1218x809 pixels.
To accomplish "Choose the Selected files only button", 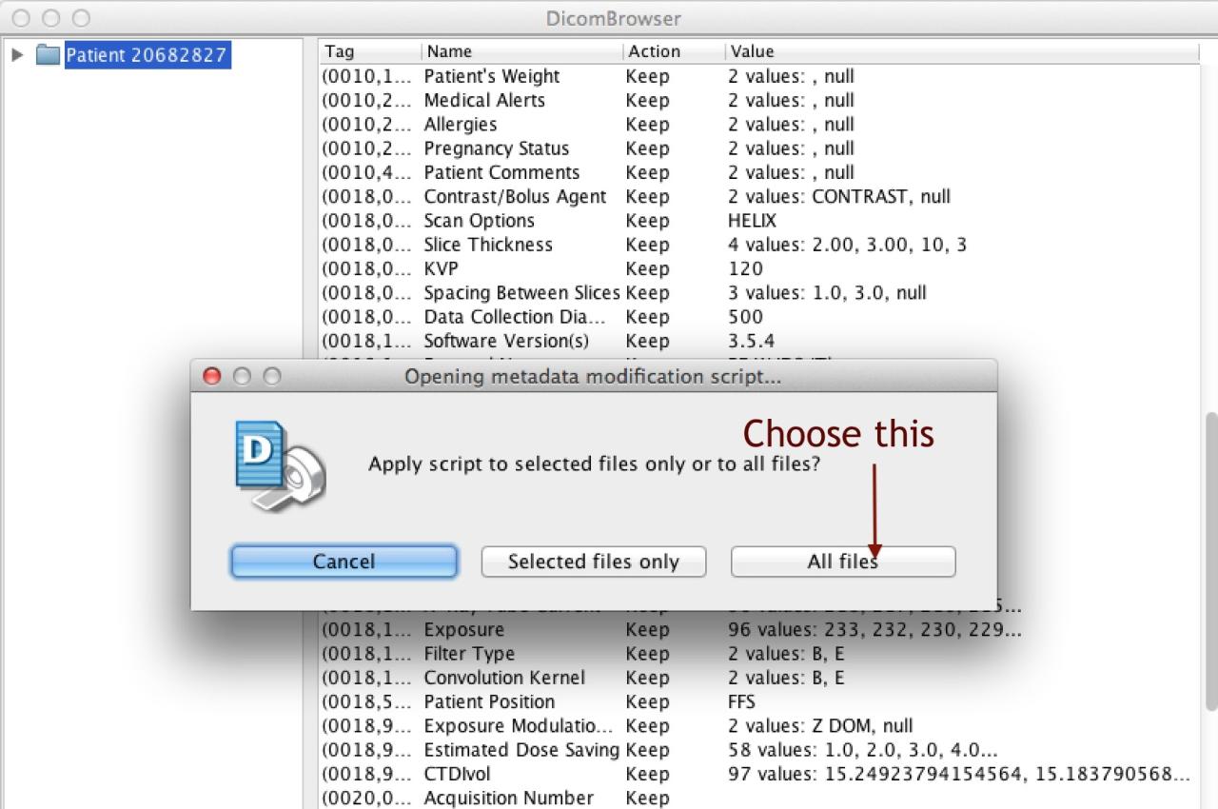I will tap(593, 562).
